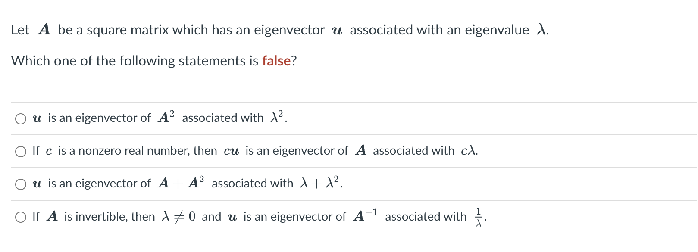Click the red word "false" in the question
The image size is (698, 252).
[276, 61]
